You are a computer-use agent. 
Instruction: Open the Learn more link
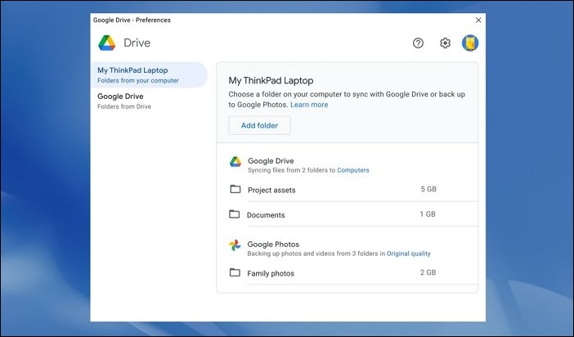(x=309, y=105)
